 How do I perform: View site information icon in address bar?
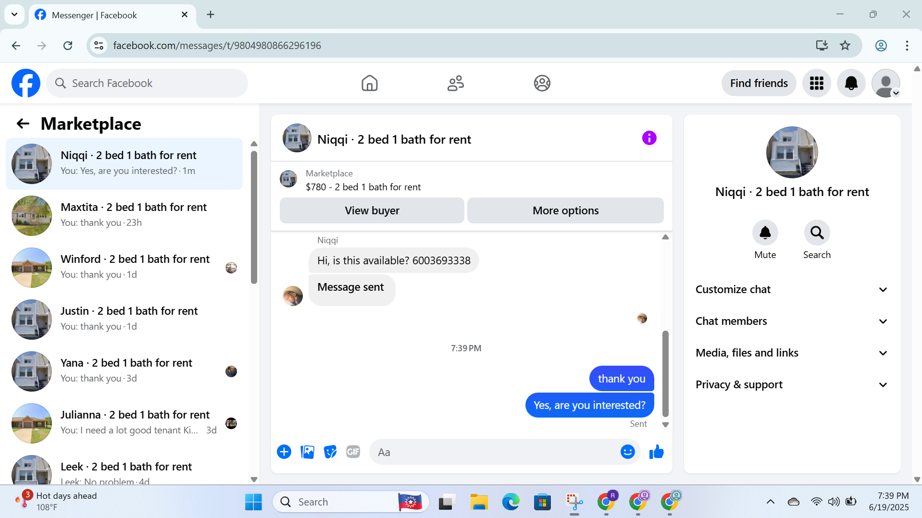(x=99, y=46)
